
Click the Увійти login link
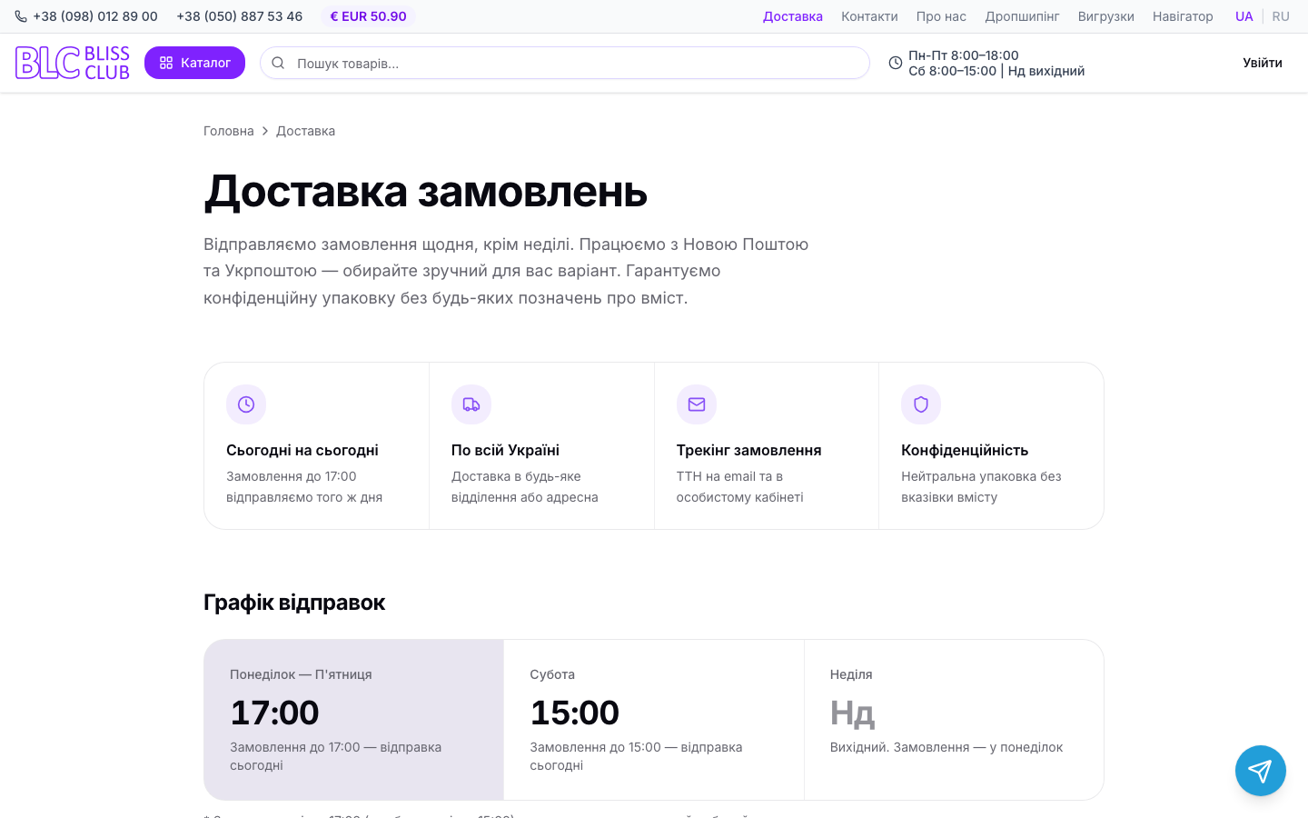(x=1263, y=63)
